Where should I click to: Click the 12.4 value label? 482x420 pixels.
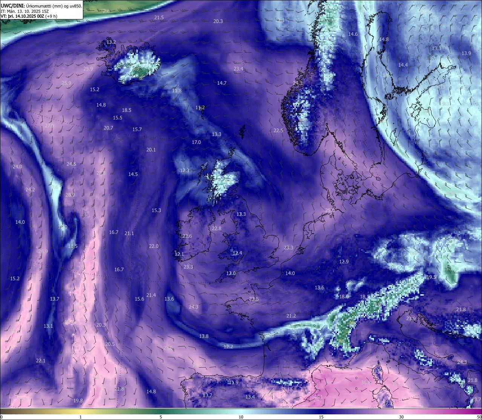pos(237,253)
